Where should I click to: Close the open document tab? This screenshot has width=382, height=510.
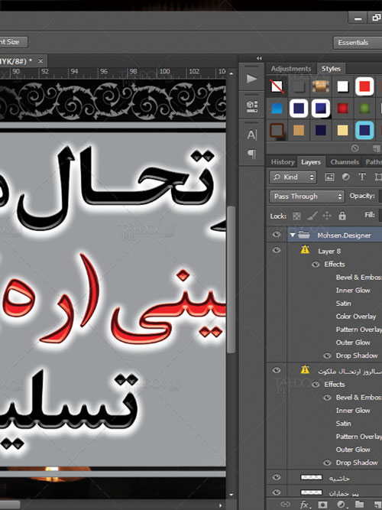40,61
